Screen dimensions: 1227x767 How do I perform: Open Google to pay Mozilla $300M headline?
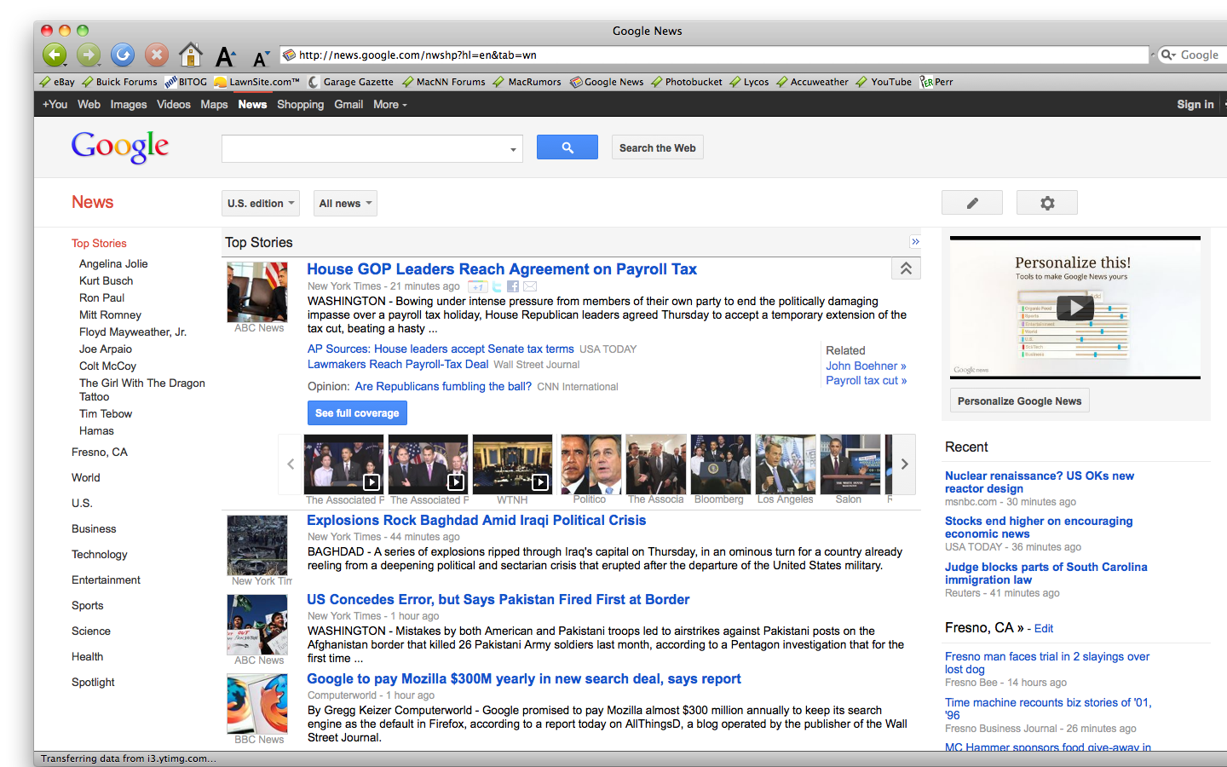pyautogui.click(x=524, y=678)
